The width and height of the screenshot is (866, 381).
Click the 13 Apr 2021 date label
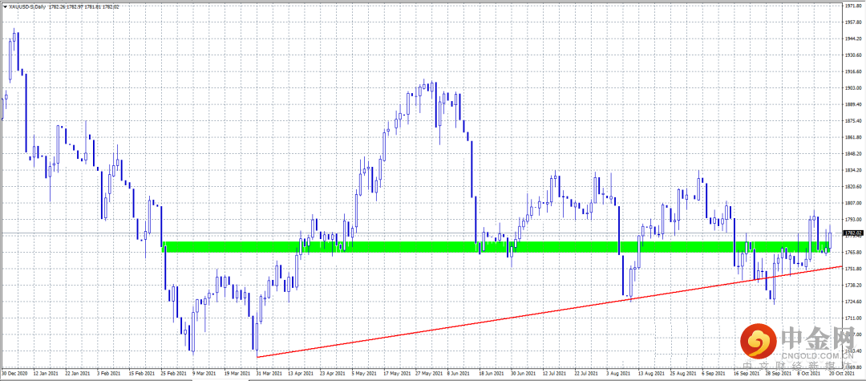pos(301,374)
